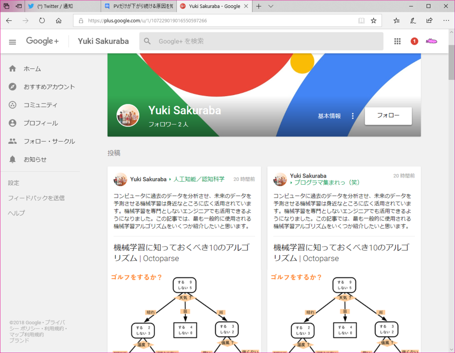The width and height of the screenshot is (455, 353).
Task: Click author avatar in left post
Action: (x=120, y=179)
